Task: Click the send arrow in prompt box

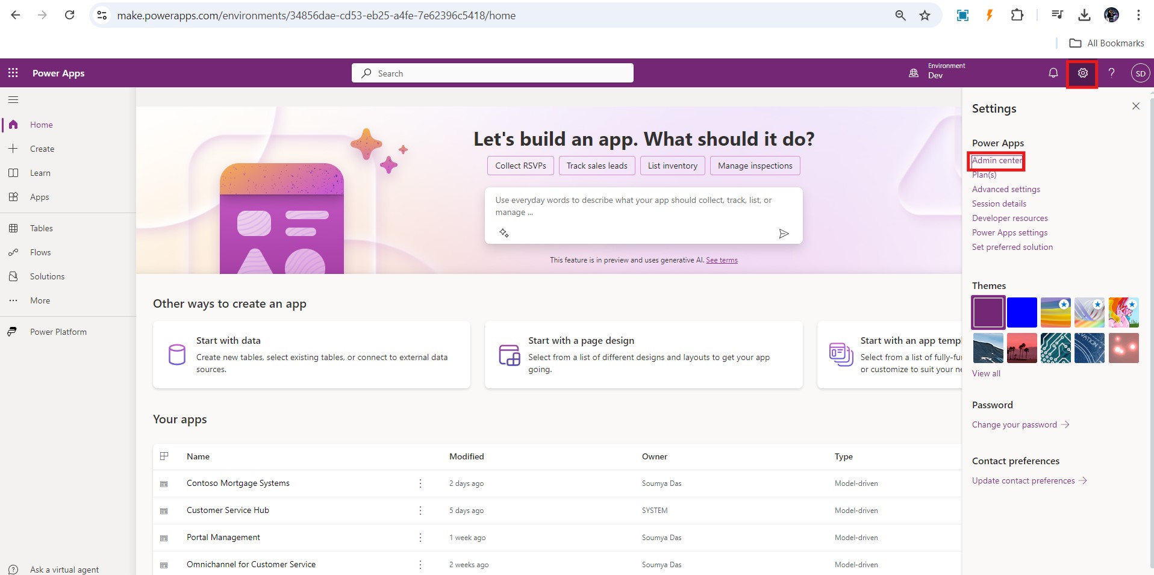Action: (784, 234)
